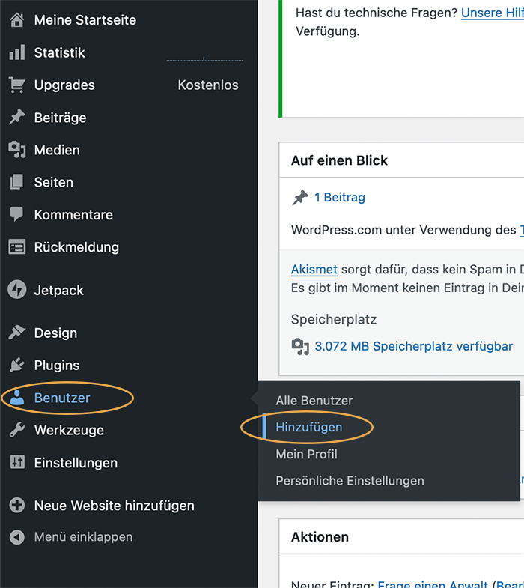The width and height of the screenshot is (524, 588).
Task: Click the speech bubble icon for Kommentare
Action: [17, 214]
